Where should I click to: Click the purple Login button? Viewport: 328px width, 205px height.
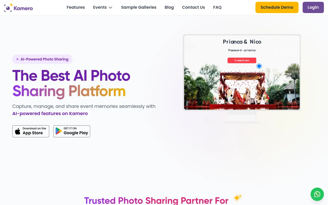[313, 7]
